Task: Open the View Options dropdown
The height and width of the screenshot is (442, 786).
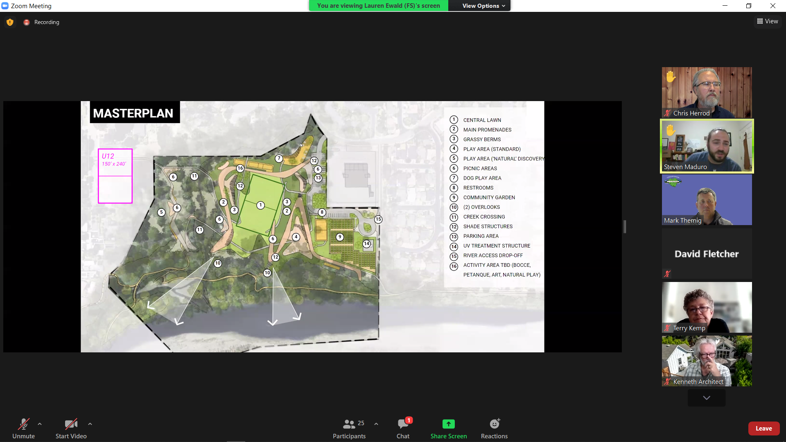Action: [x=483, y=6]
